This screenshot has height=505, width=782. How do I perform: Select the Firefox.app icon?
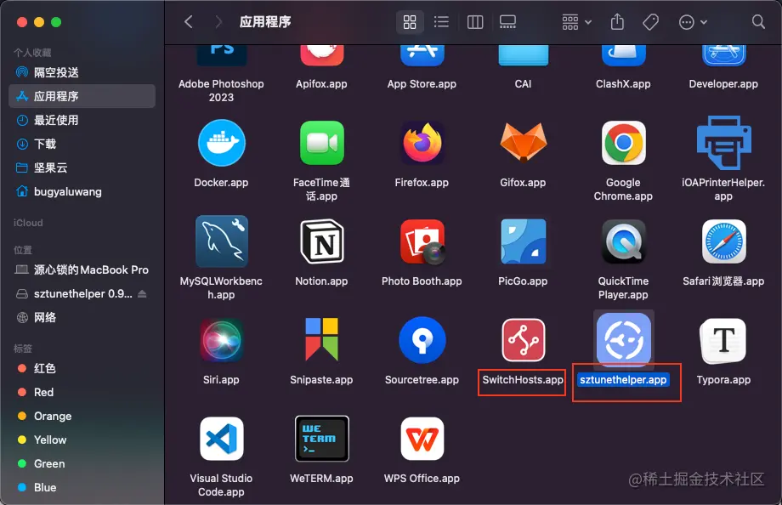[x=422, y=143]
